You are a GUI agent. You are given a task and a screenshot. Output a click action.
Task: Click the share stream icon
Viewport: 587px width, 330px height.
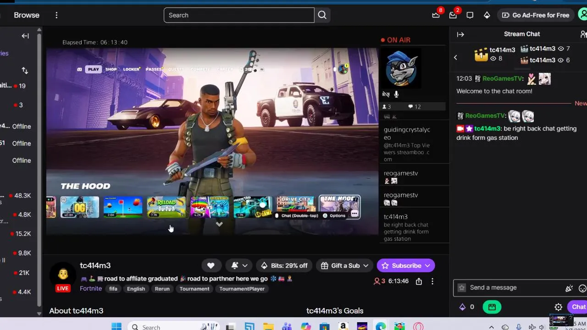419,281
